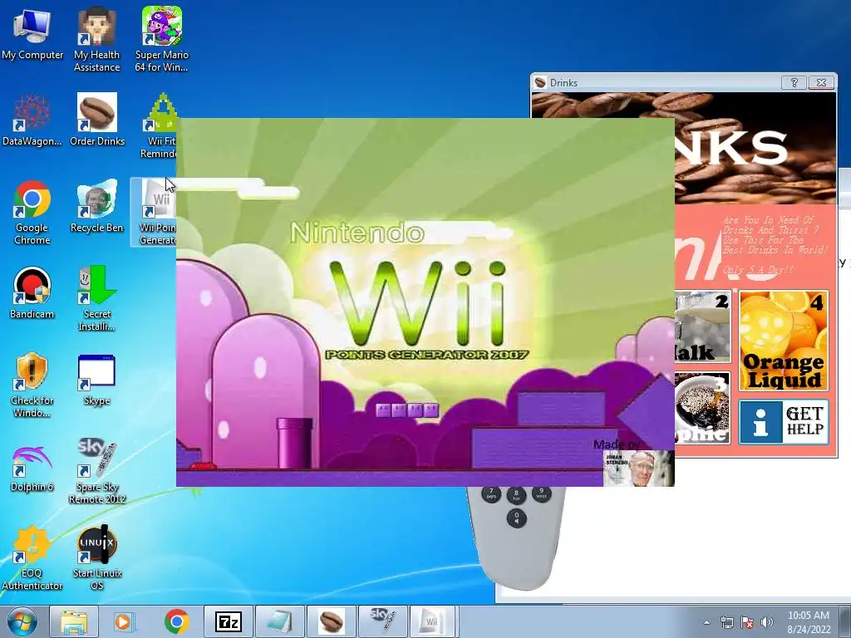This screenshot has width=851, height=638.
Task: Switch to the Sky remote taskbar button
Action: pos(382,621)
